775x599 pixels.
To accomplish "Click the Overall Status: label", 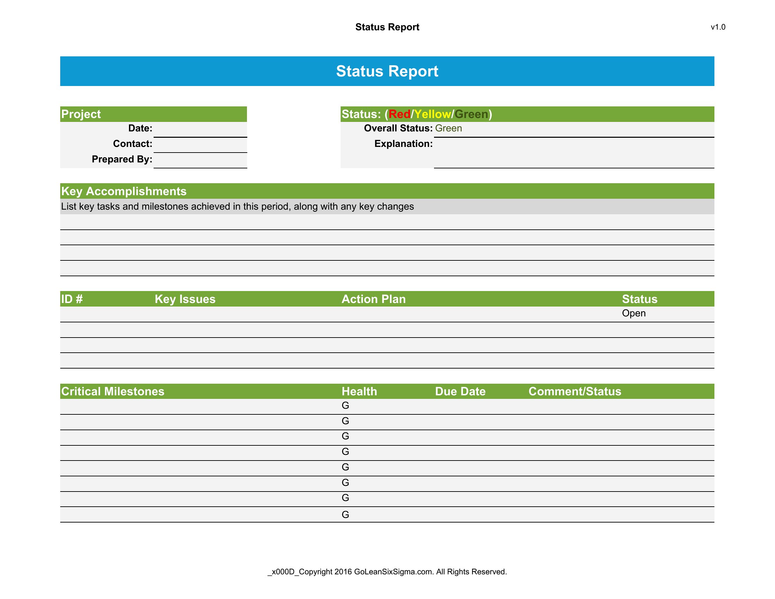I will pyautogui.click(x=398, y=128).
